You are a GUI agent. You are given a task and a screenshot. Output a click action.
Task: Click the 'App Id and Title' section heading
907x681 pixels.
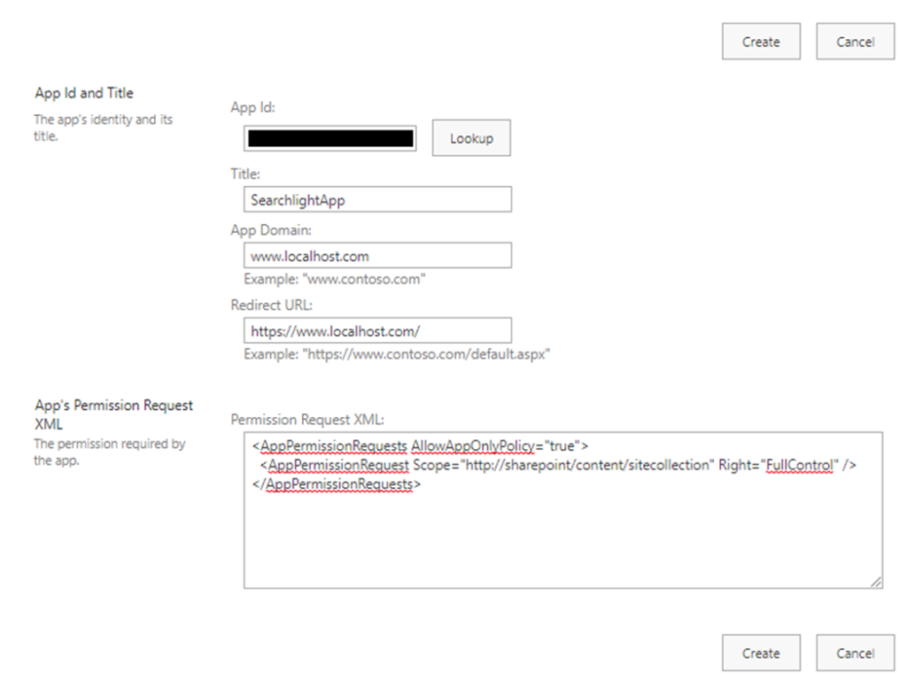[84, 93]
